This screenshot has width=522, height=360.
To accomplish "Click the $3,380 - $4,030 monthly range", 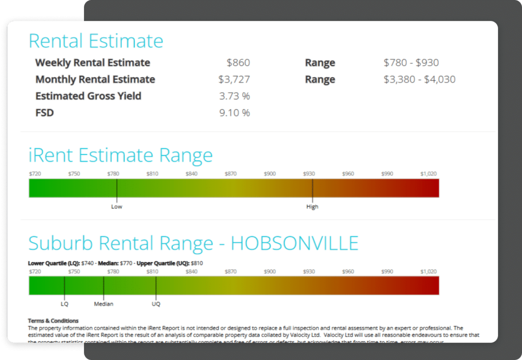I will [419, 80].
